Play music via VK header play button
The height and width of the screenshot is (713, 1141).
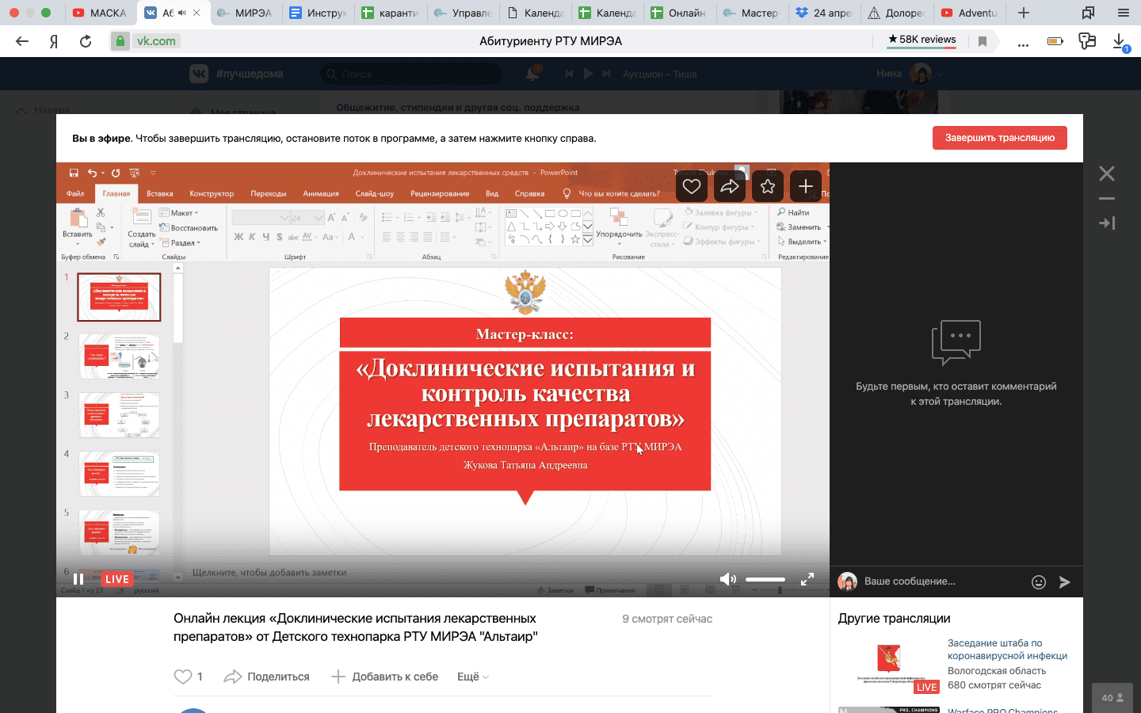(x=588, y=74)
